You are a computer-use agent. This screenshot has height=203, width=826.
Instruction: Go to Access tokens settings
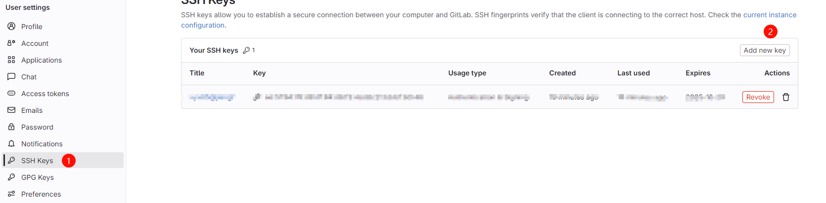(45, 94)
